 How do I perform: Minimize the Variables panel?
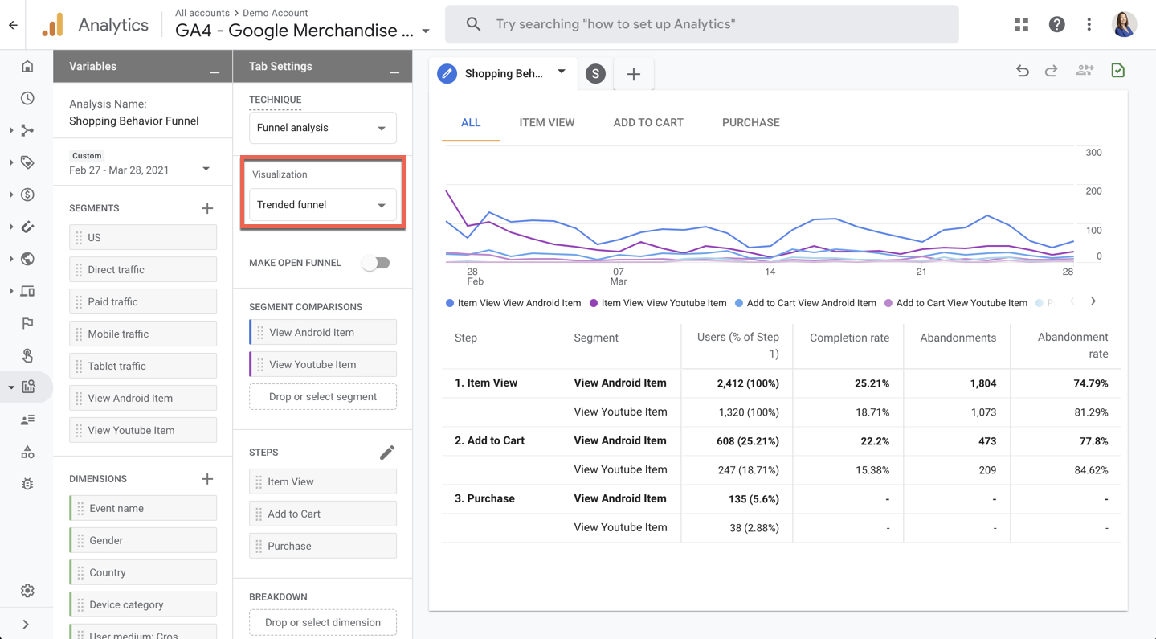click(x=214, y=72)
